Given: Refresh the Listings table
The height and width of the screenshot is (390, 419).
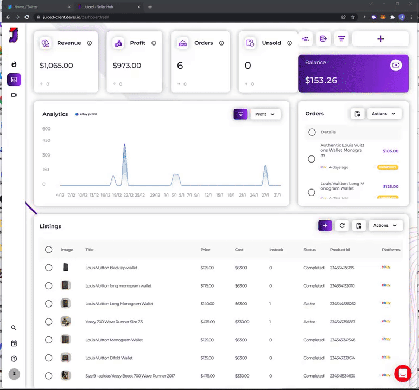Looking at the screenshot, I should [342, 226].
